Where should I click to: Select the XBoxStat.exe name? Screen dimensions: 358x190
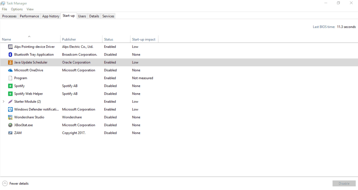[x=23, y=125]
